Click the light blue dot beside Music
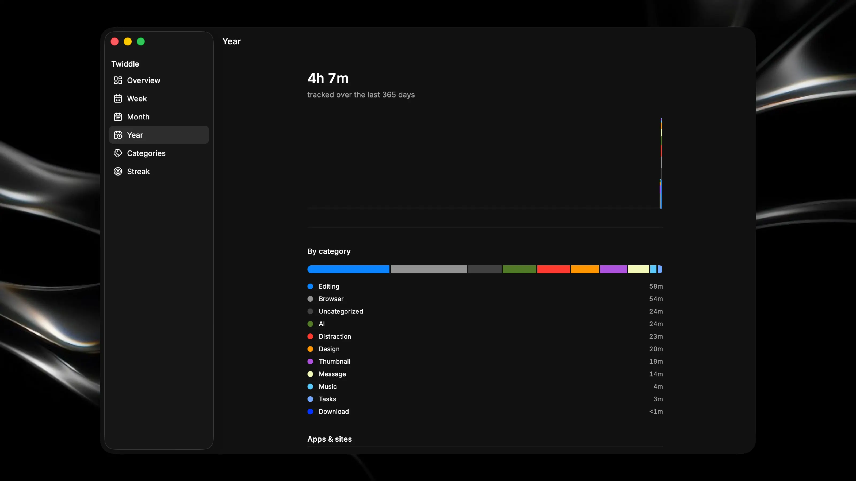The image size is (856, 481). click(x=310, y=386)
